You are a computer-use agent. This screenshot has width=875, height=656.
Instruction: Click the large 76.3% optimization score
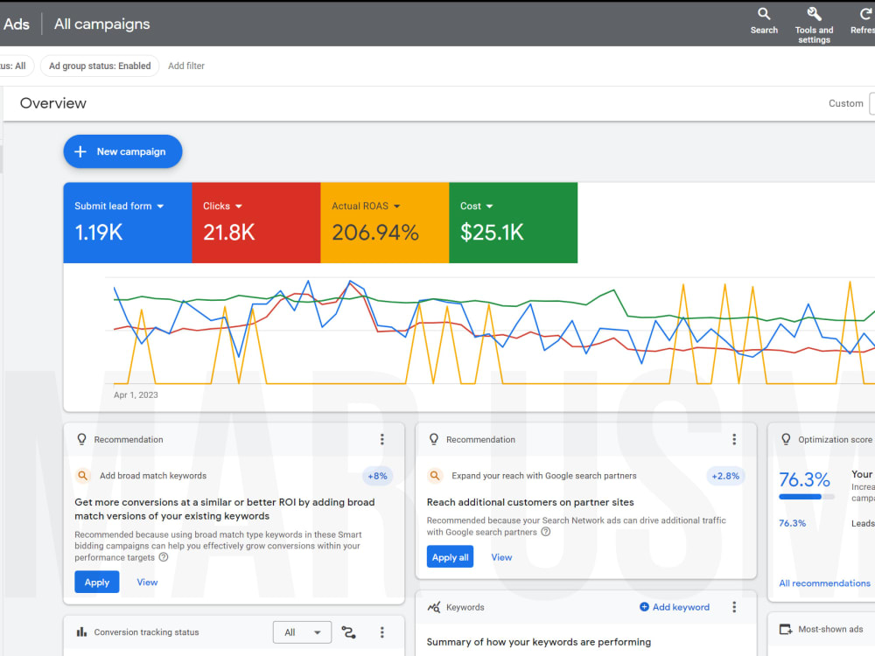coord(804,479)
